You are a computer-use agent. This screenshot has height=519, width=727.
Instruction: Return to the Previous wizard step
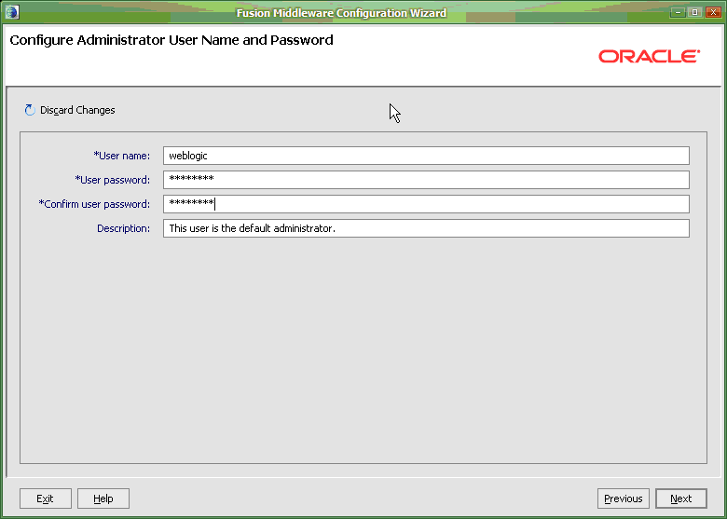point(624,499)
